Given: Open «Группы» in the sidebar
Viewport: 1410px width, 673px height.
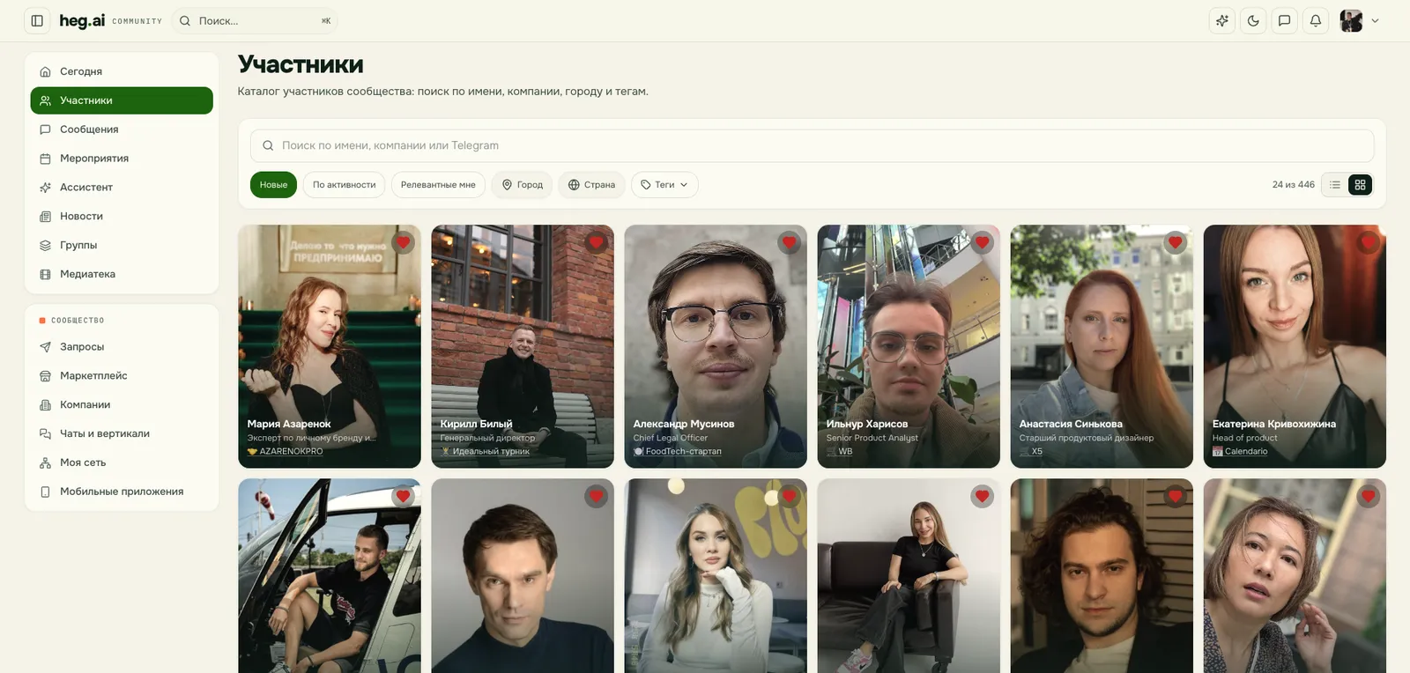Looking at the screenshot, I should coord(122,246).
